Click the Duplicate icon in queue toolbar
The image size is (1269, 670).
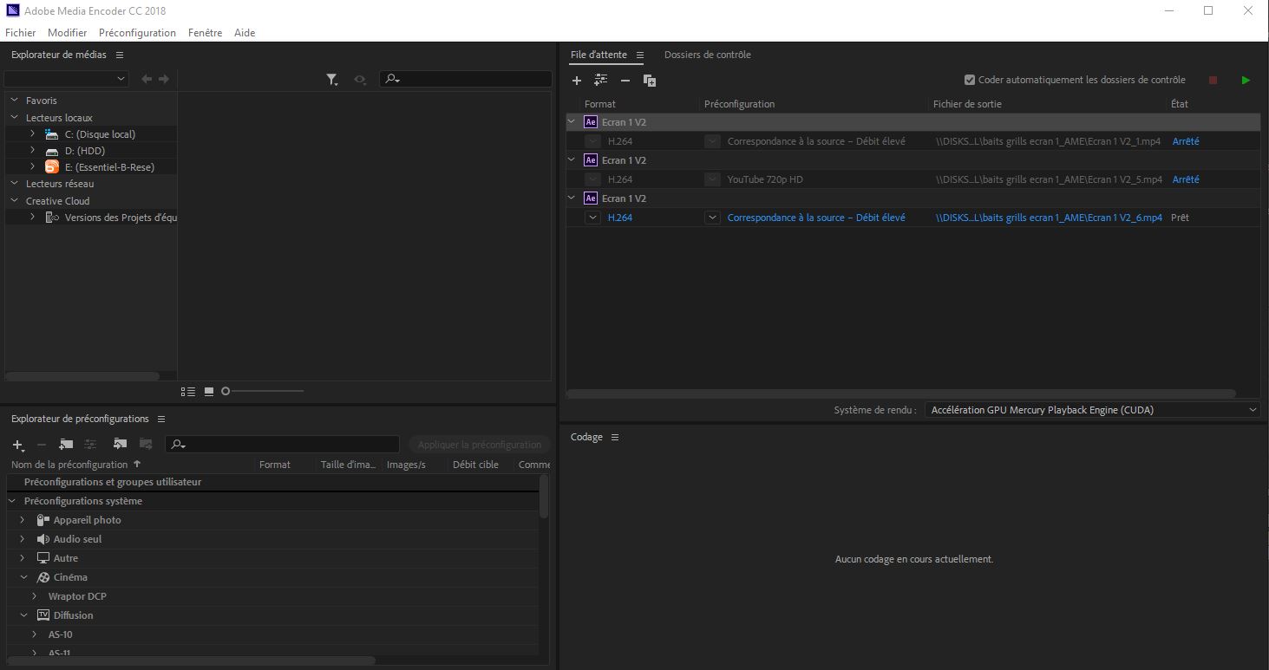click(649, 81)
